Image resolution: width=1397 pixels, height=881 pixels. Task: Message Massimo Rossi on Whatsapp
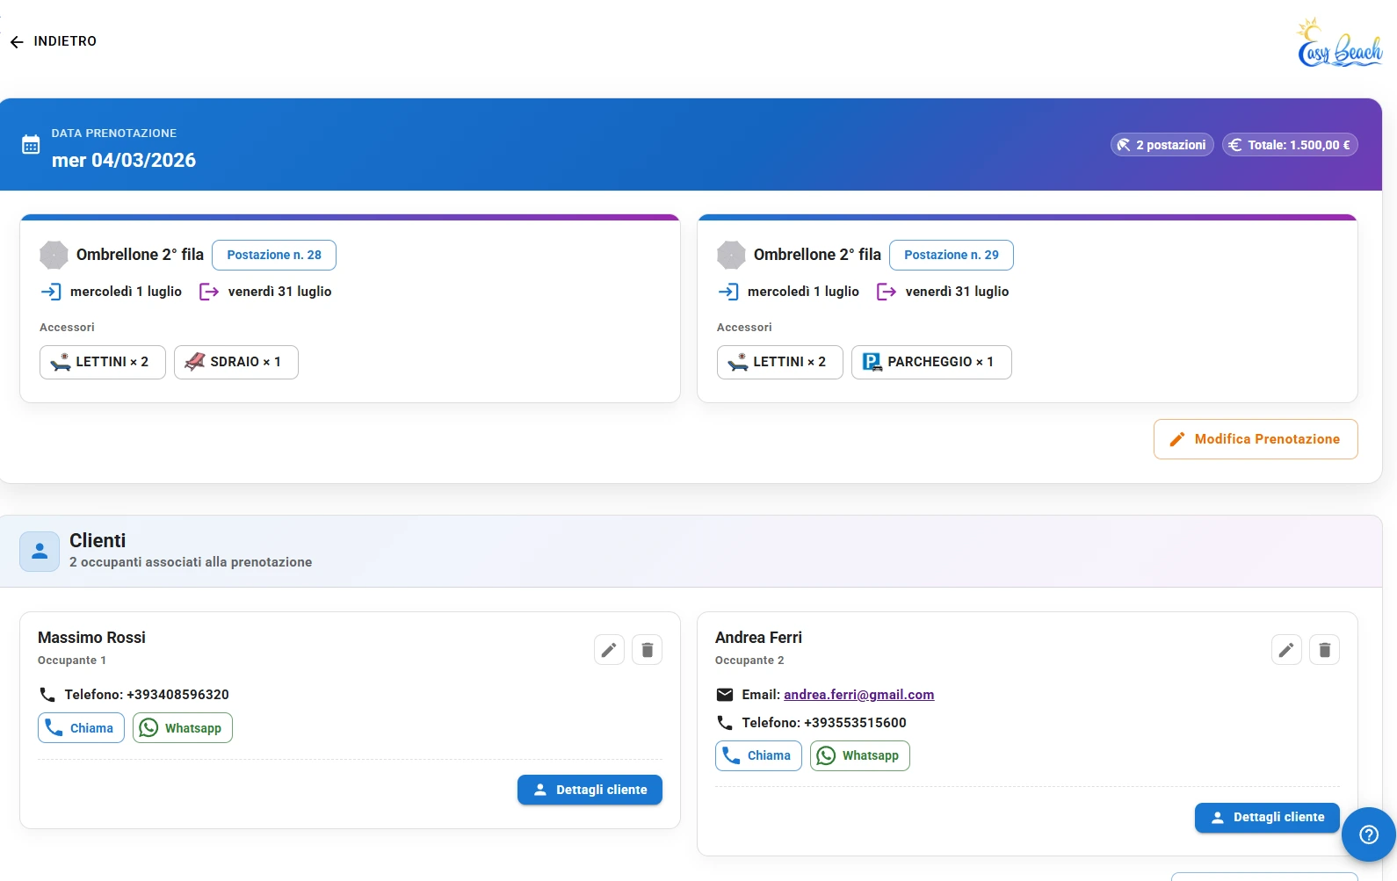click(182, 728)
